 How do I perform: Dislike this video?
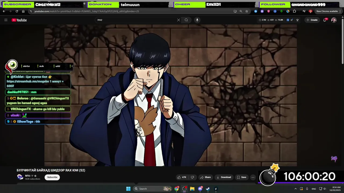click(192, 177)
